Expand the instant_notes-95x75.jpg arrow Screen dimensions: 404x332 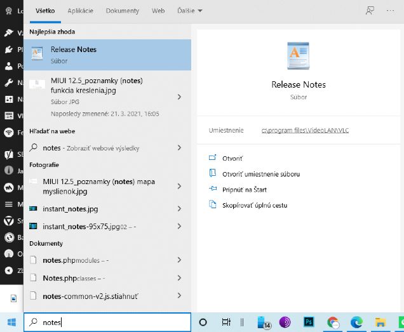click(x=179, y=226)
